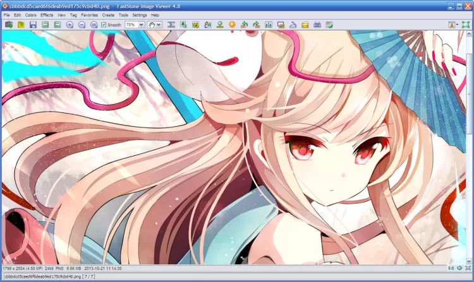Rotate the image right

pos(257,25)
